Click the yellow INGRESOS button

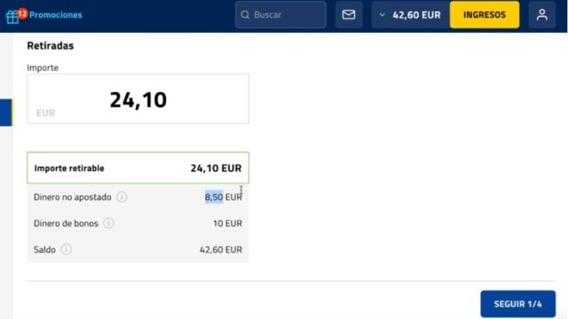click(485, 15)
